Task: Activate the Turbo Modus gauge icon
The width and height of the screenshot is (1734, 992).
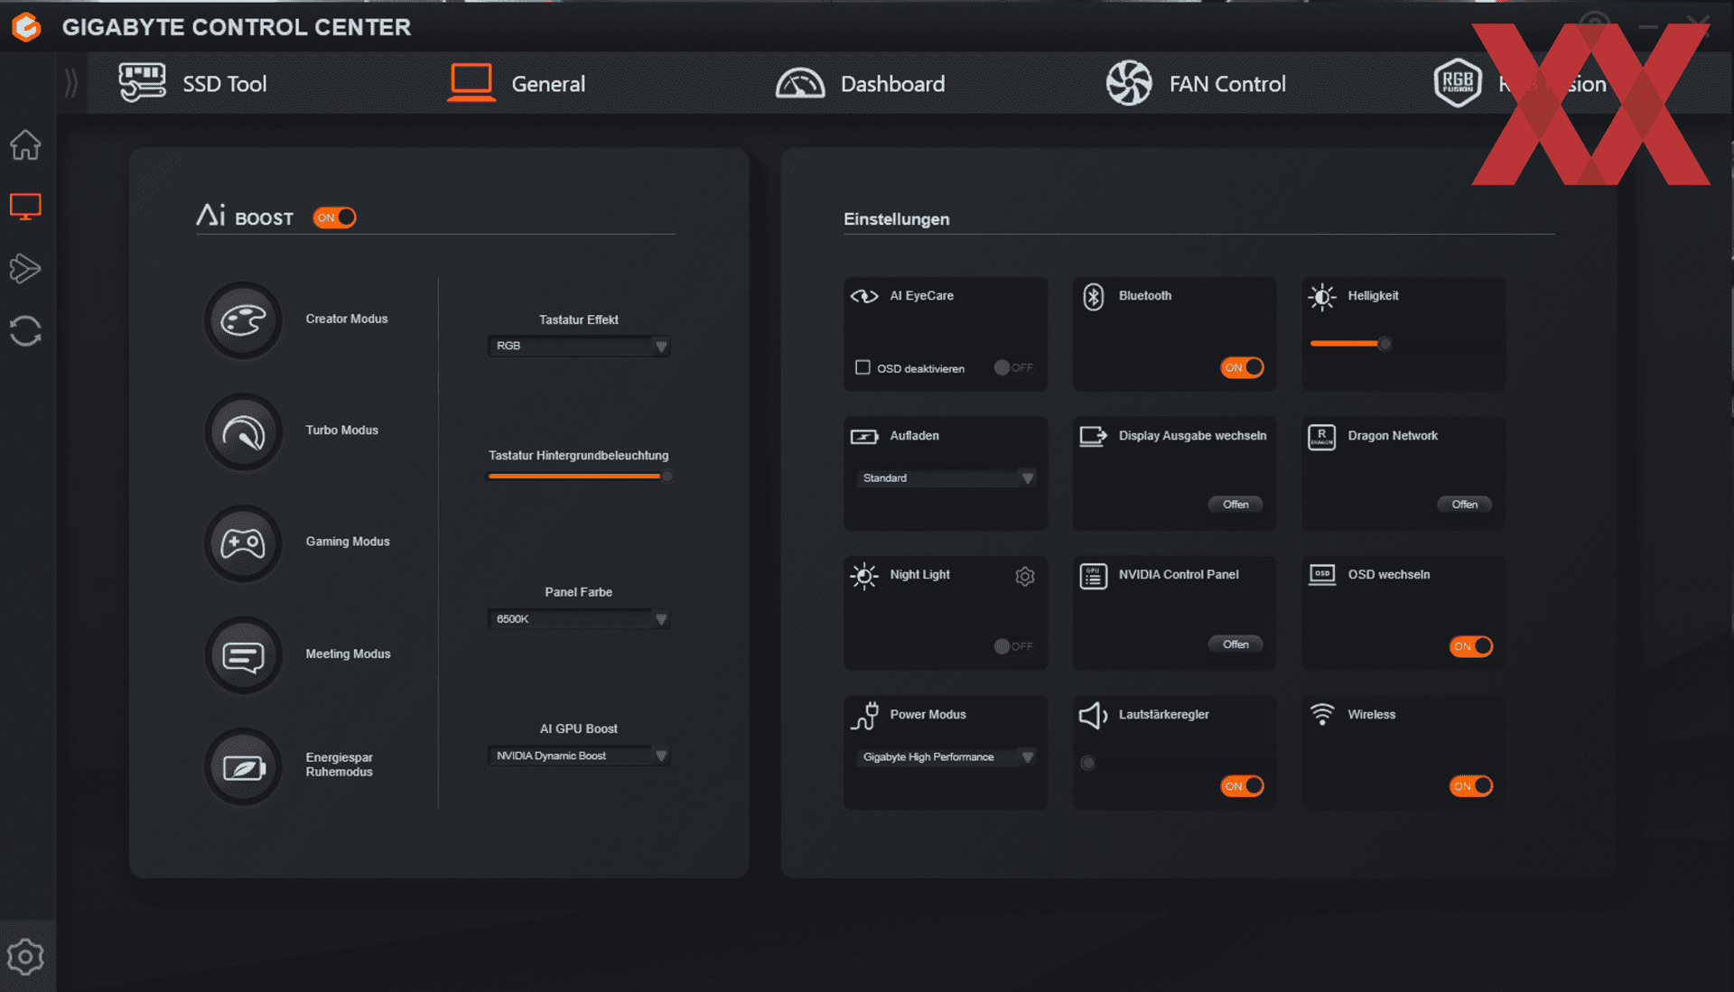Action: pyautogui.click(x=243, y=431)
